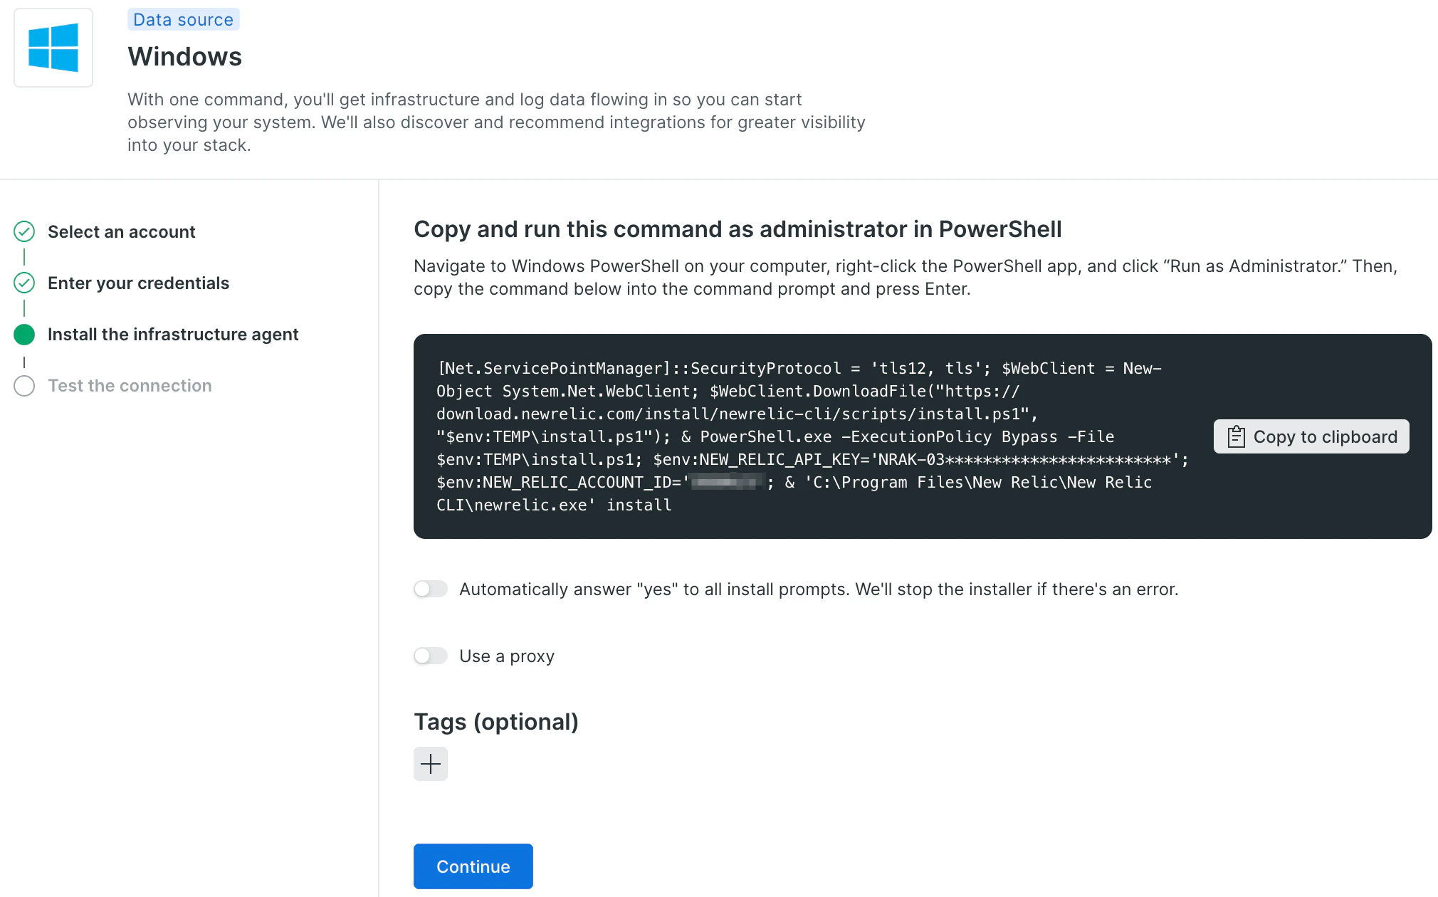Enable the Use a proxy switch

pos(431,656)
